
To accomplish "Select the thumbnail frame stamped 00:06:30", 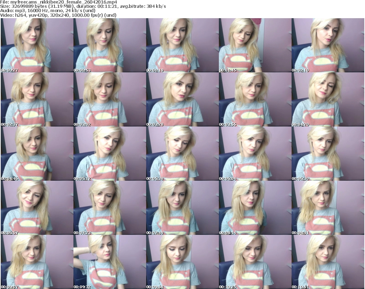I will click(328, 154).
